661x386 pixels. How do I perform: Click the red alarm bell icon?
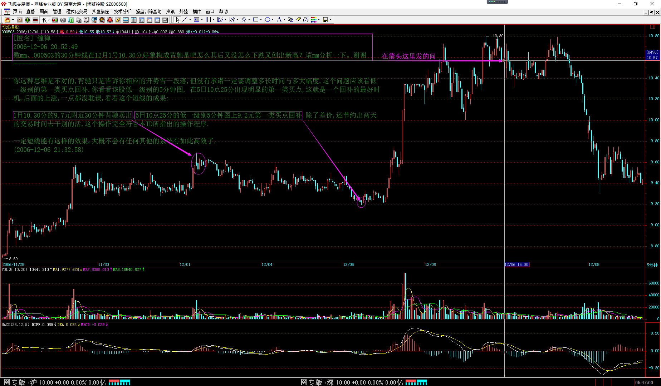[x=110, y=20]
